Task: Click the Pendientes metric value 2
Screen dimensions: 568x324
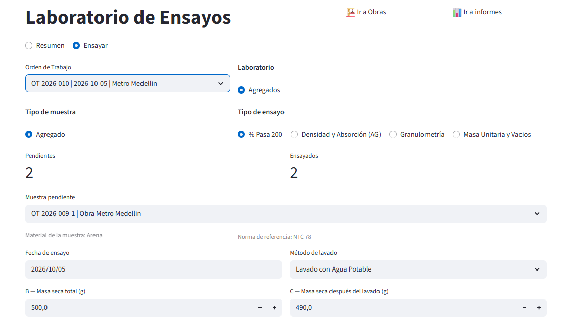Action: pos(29,173)
